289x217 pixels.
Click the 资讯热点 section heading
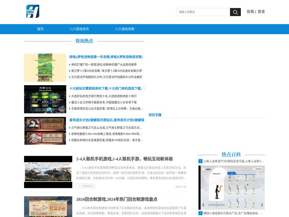(84, 41)
